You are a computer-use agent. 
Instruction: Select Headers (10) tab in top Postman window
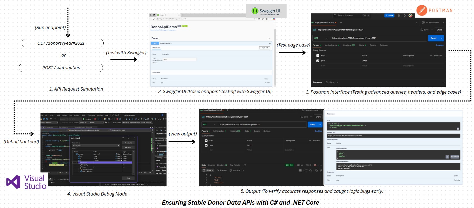349,45
